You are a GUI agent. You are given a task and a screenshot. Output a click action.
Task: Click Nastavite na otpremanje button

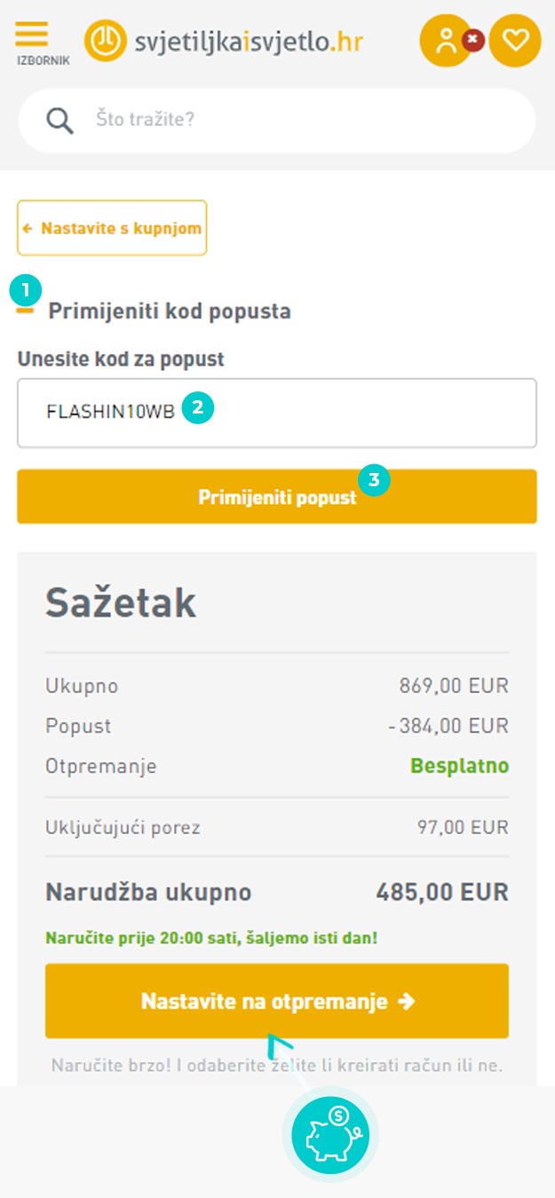point(277,1001)
